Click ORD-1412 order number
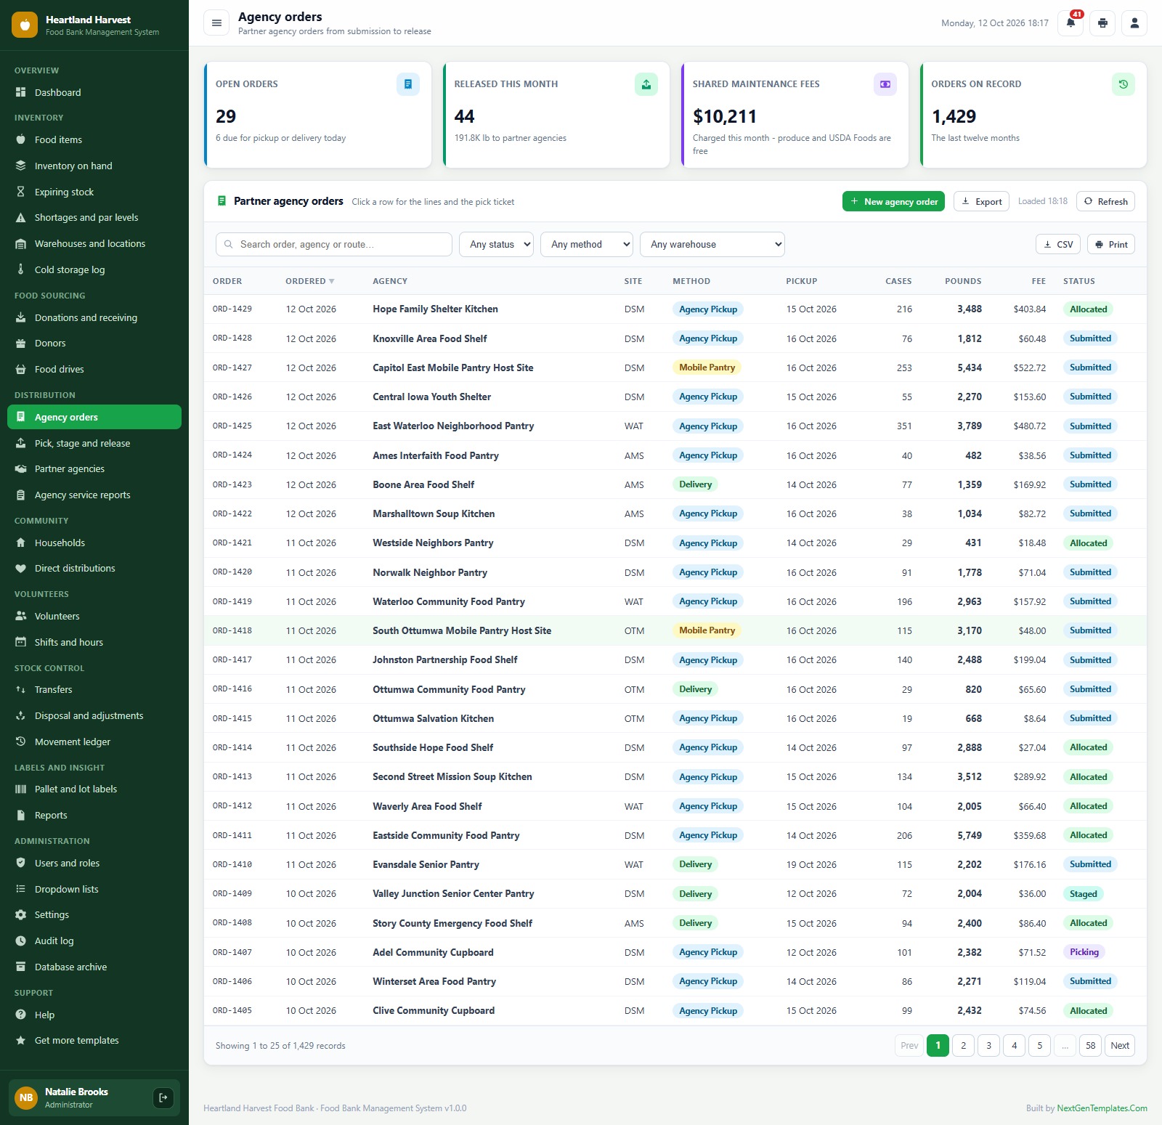Screen dimensions: 1162x1125 232,806
